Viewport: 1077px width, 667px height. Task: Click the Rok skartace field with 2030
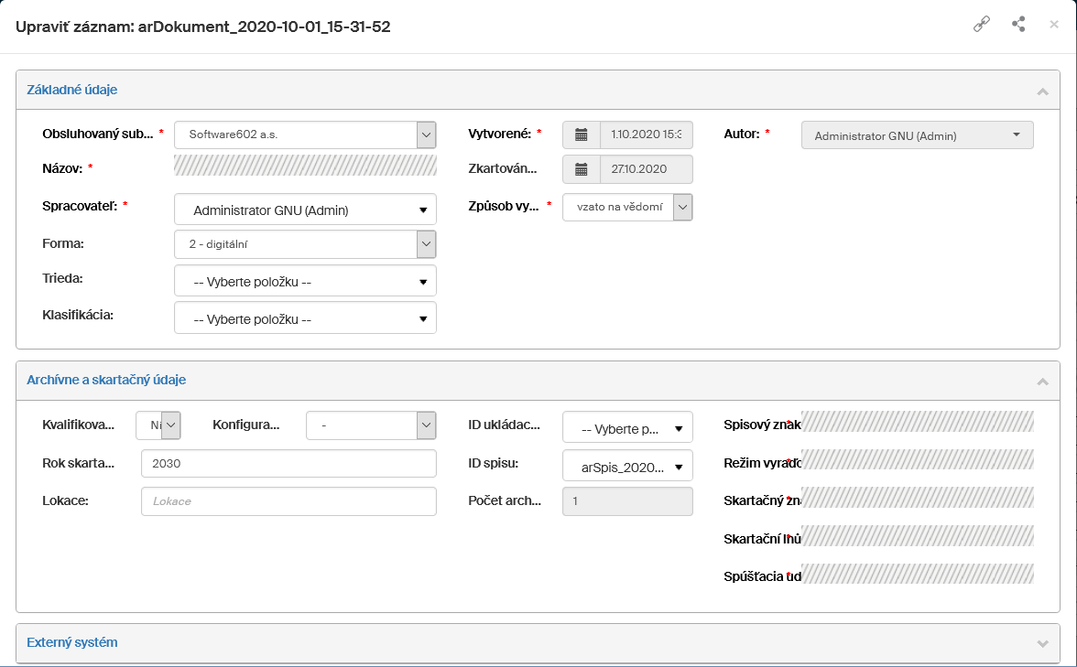[288, 464]
